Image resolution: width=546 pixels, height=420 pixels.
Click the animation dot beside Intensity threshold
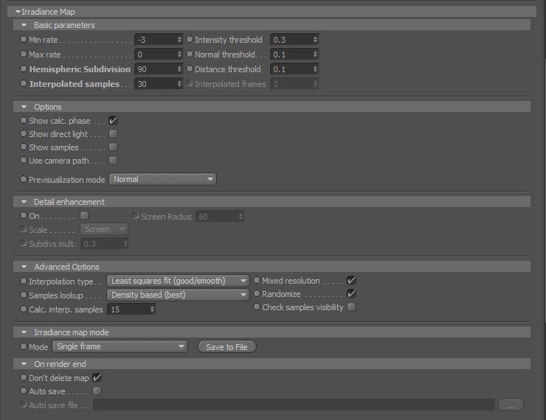point(190,39)
